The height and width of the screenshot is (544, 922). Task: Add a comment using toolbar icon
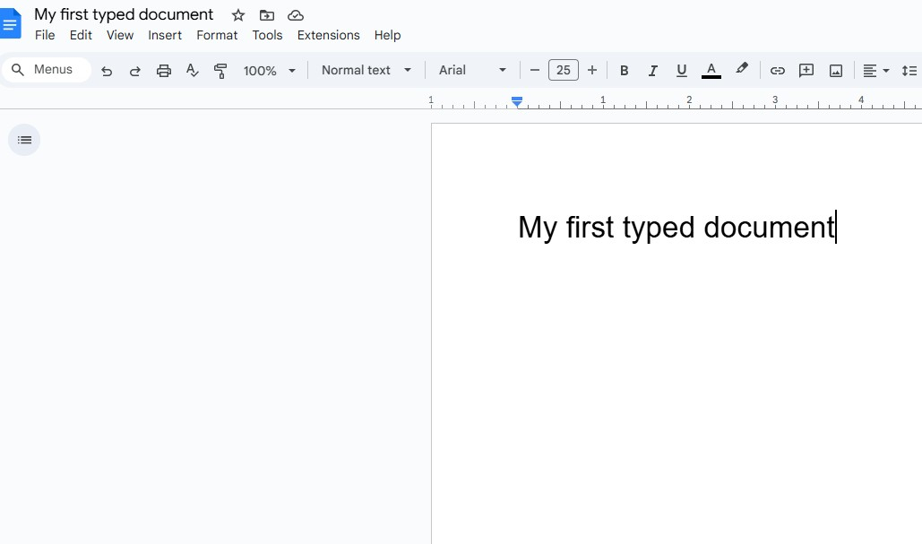click(x=806, y=71)
